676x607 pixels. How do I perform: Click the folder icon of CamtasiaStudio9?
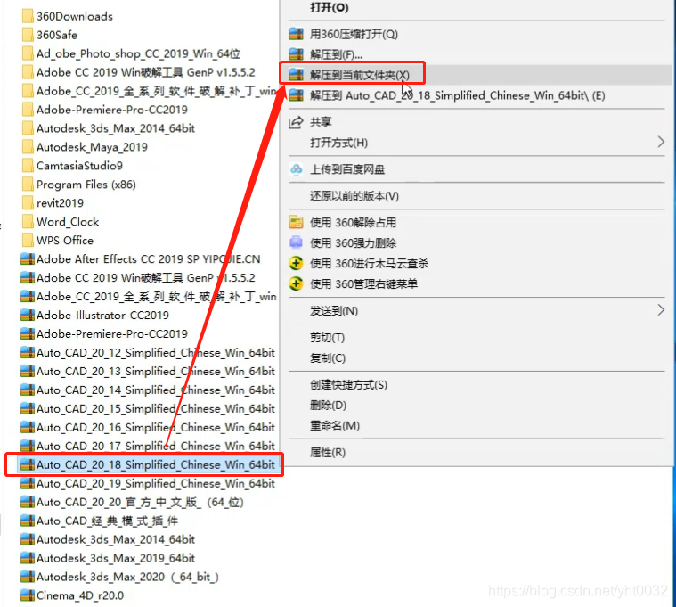(27, 166)
